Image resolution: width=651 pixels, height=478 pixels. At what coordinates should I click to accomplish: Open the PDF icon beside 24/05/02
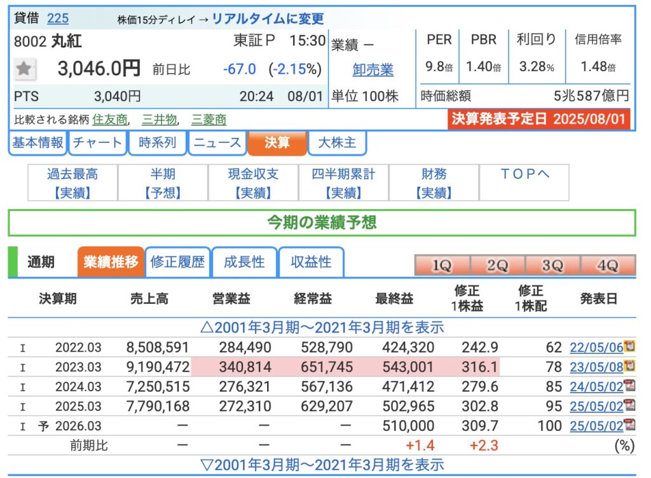click(x=630, y=385)
